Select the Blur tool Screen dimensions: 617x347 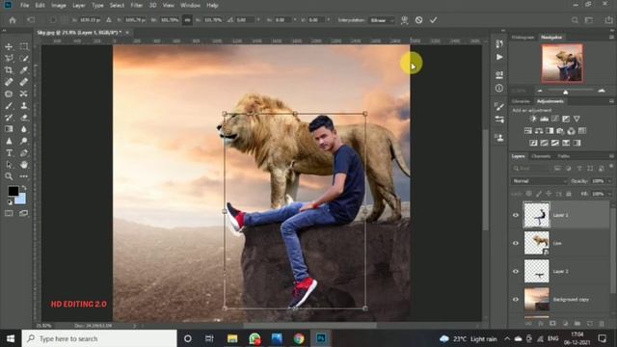23,129
